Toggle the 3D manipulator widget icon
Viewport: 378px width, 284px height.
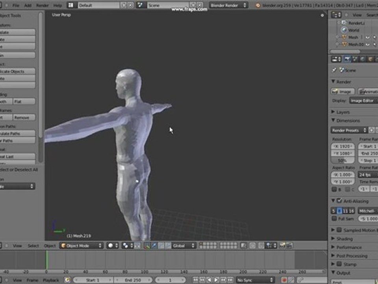point(147,246)
